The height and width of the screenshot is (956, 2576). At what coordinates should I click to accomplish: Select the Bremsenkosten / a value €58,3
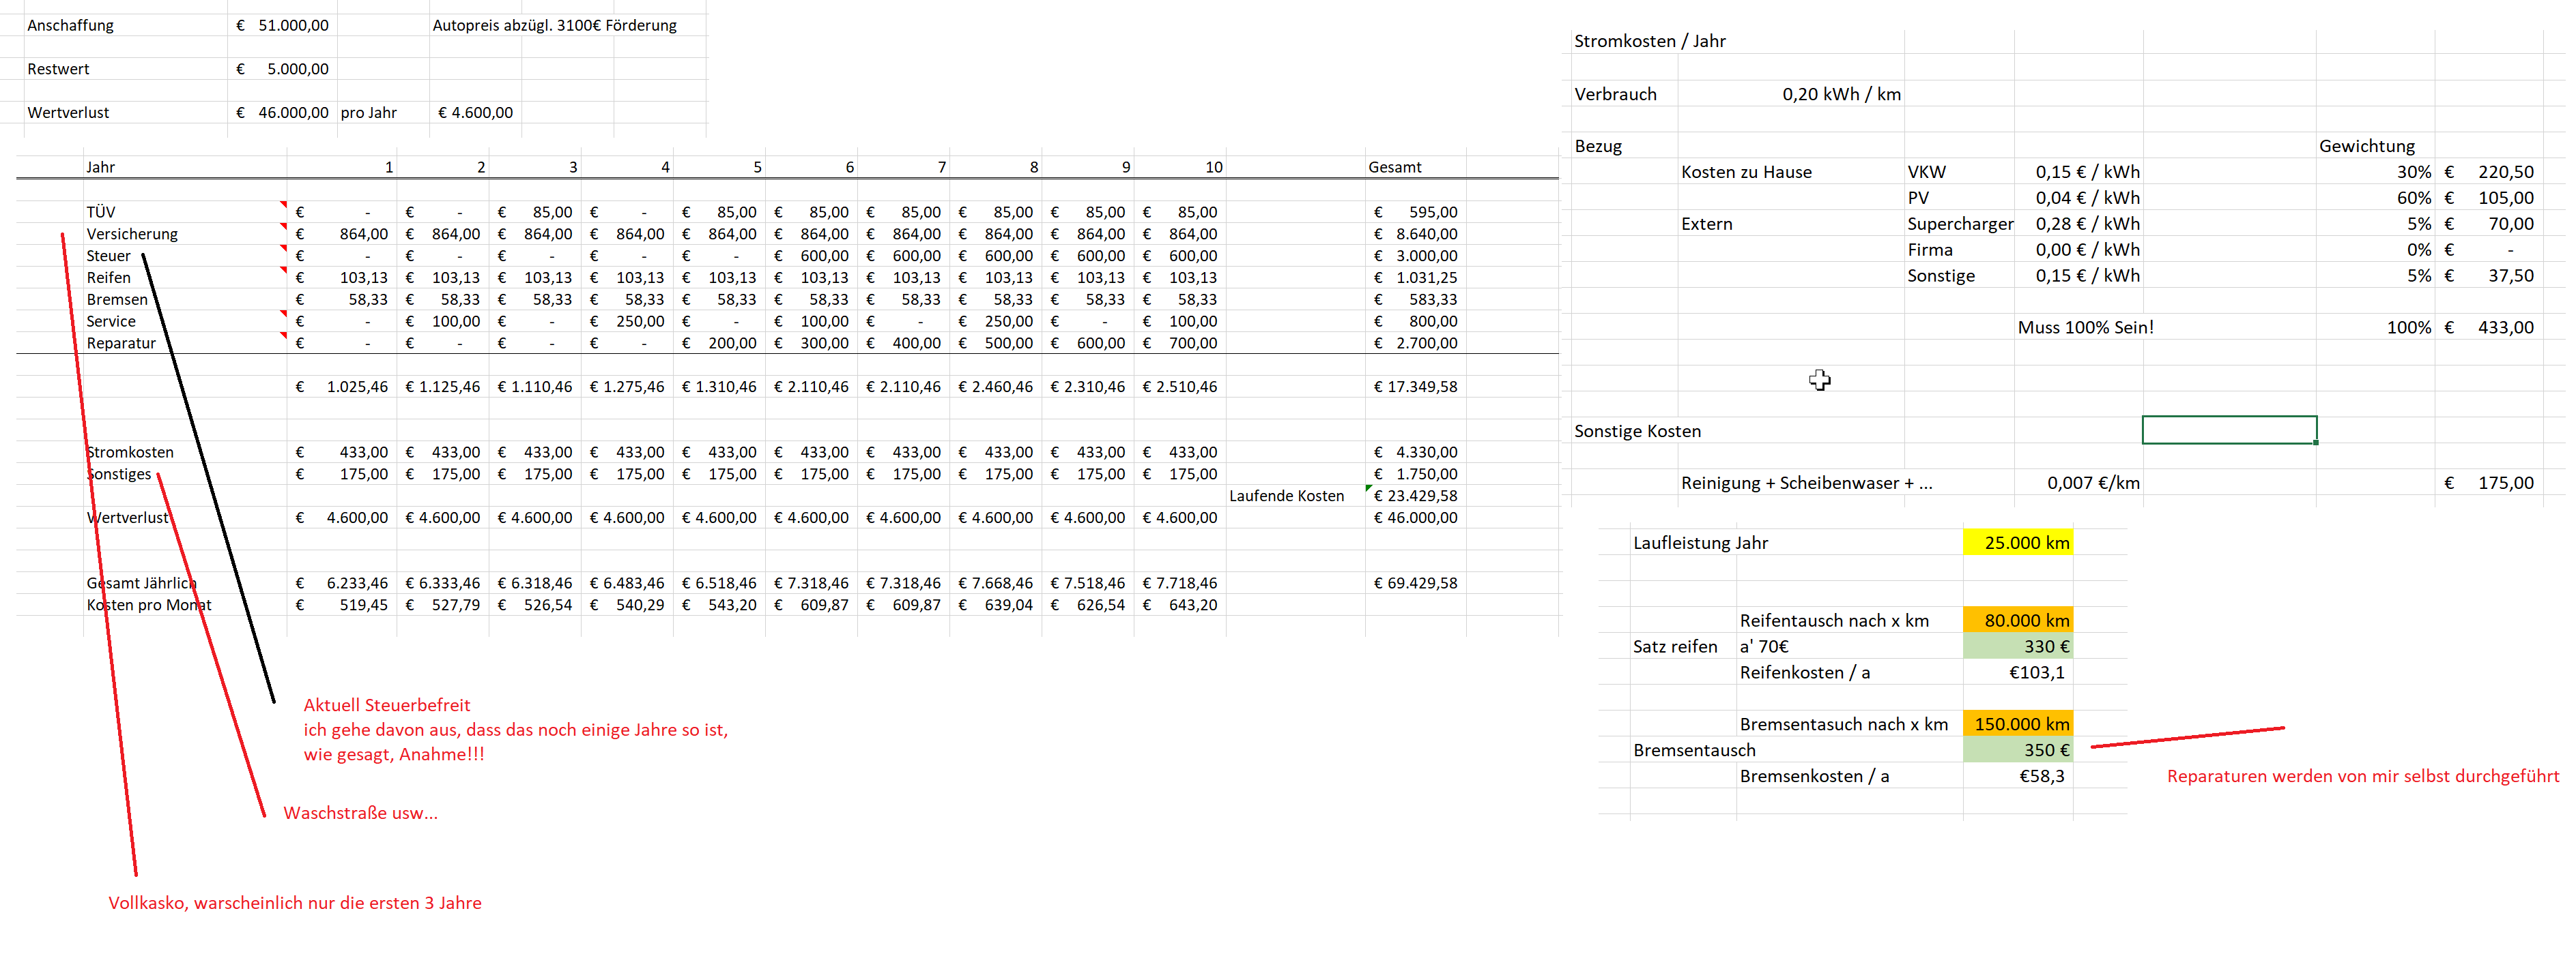pos(2041,776)
